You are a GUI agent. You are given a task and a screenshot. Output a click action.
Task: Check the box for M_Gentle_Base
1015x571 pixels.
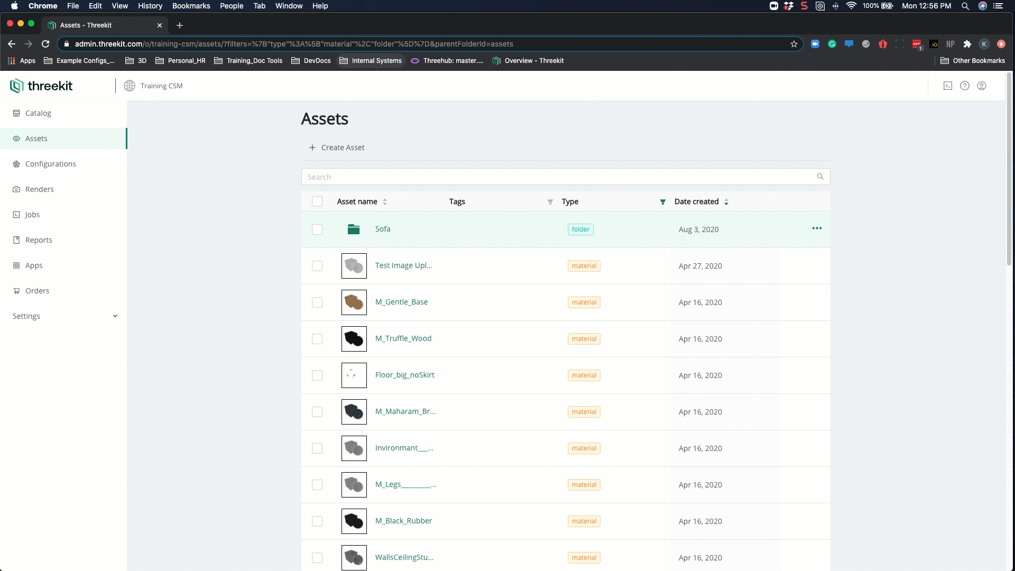click(x=317, y=302)
